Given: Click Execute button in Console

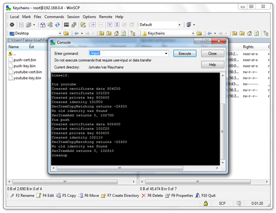Looking at the screenshot, I should point(185,53).
